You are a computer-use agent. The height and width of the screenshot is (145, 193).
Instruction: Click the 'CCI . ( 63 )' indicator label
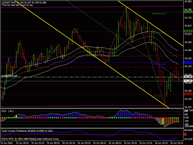8,111
